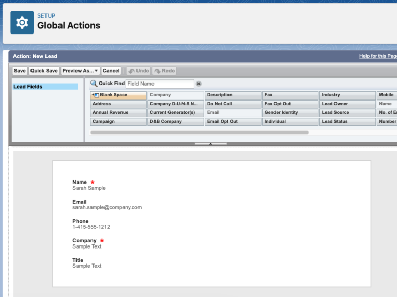
Task: Click the Quick Save button
Action: pos(44,71)
